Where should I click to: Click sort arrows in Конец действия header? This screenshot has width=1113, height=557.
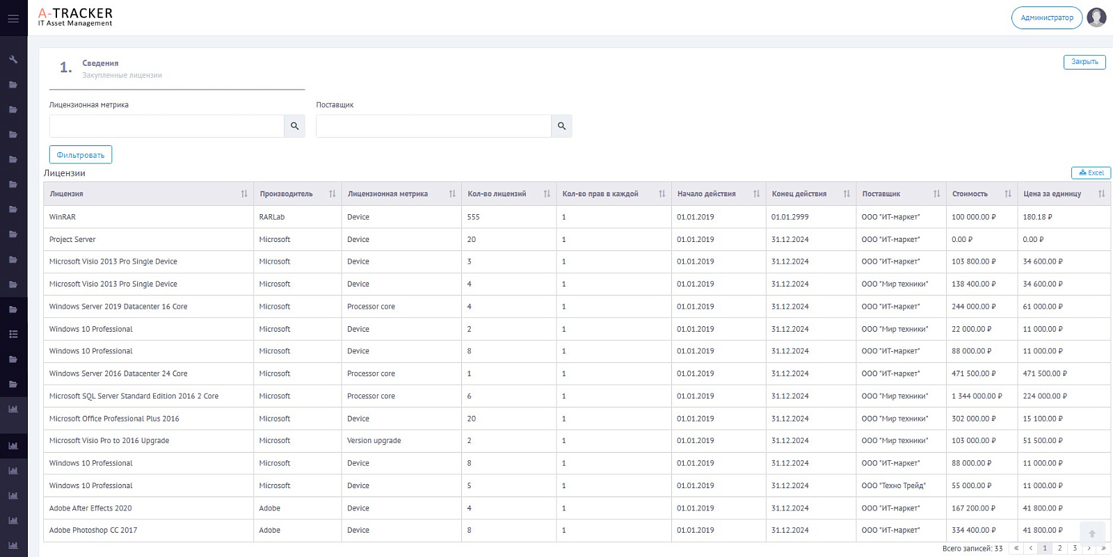847,194
